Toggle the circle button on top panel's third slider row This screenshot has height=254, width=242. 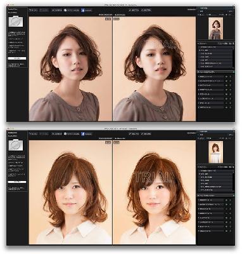coord(226,85)
